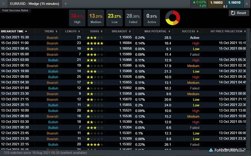This screenshot has height=156, width=251.
Task: Sort table by Length column
Action: [x=71, y=31]
